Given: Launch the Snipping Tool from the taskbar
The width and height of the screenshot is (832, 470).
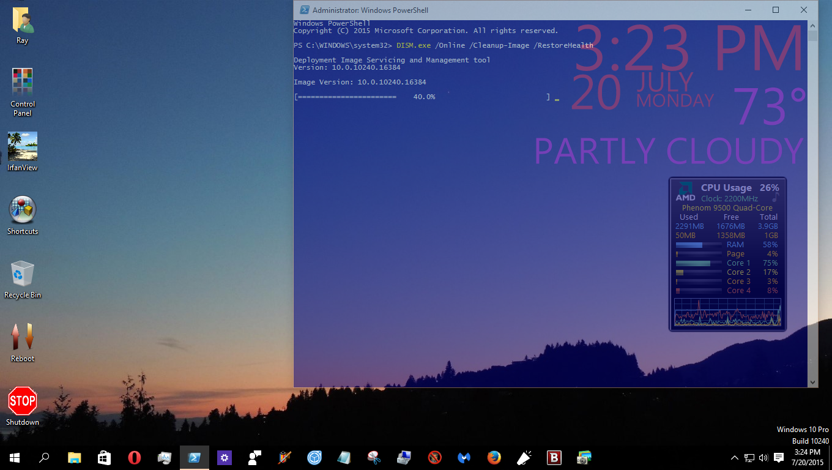Looking at the screenshot, I should click(374, 457).
